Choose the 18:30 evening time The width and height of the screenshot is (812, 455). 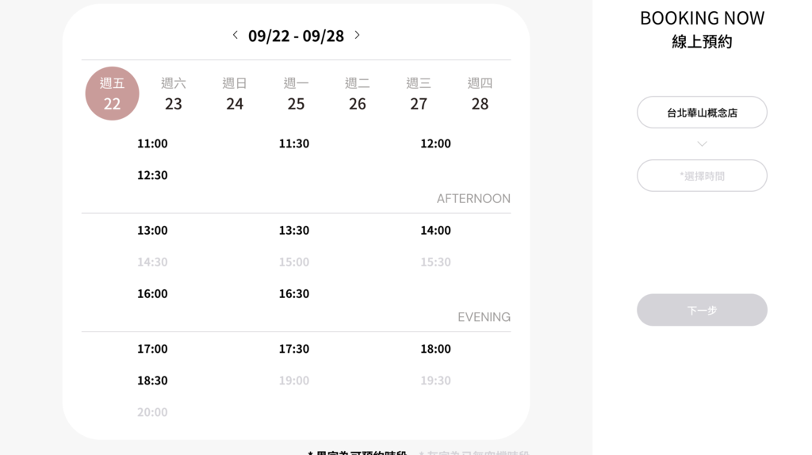coord(152,380)
